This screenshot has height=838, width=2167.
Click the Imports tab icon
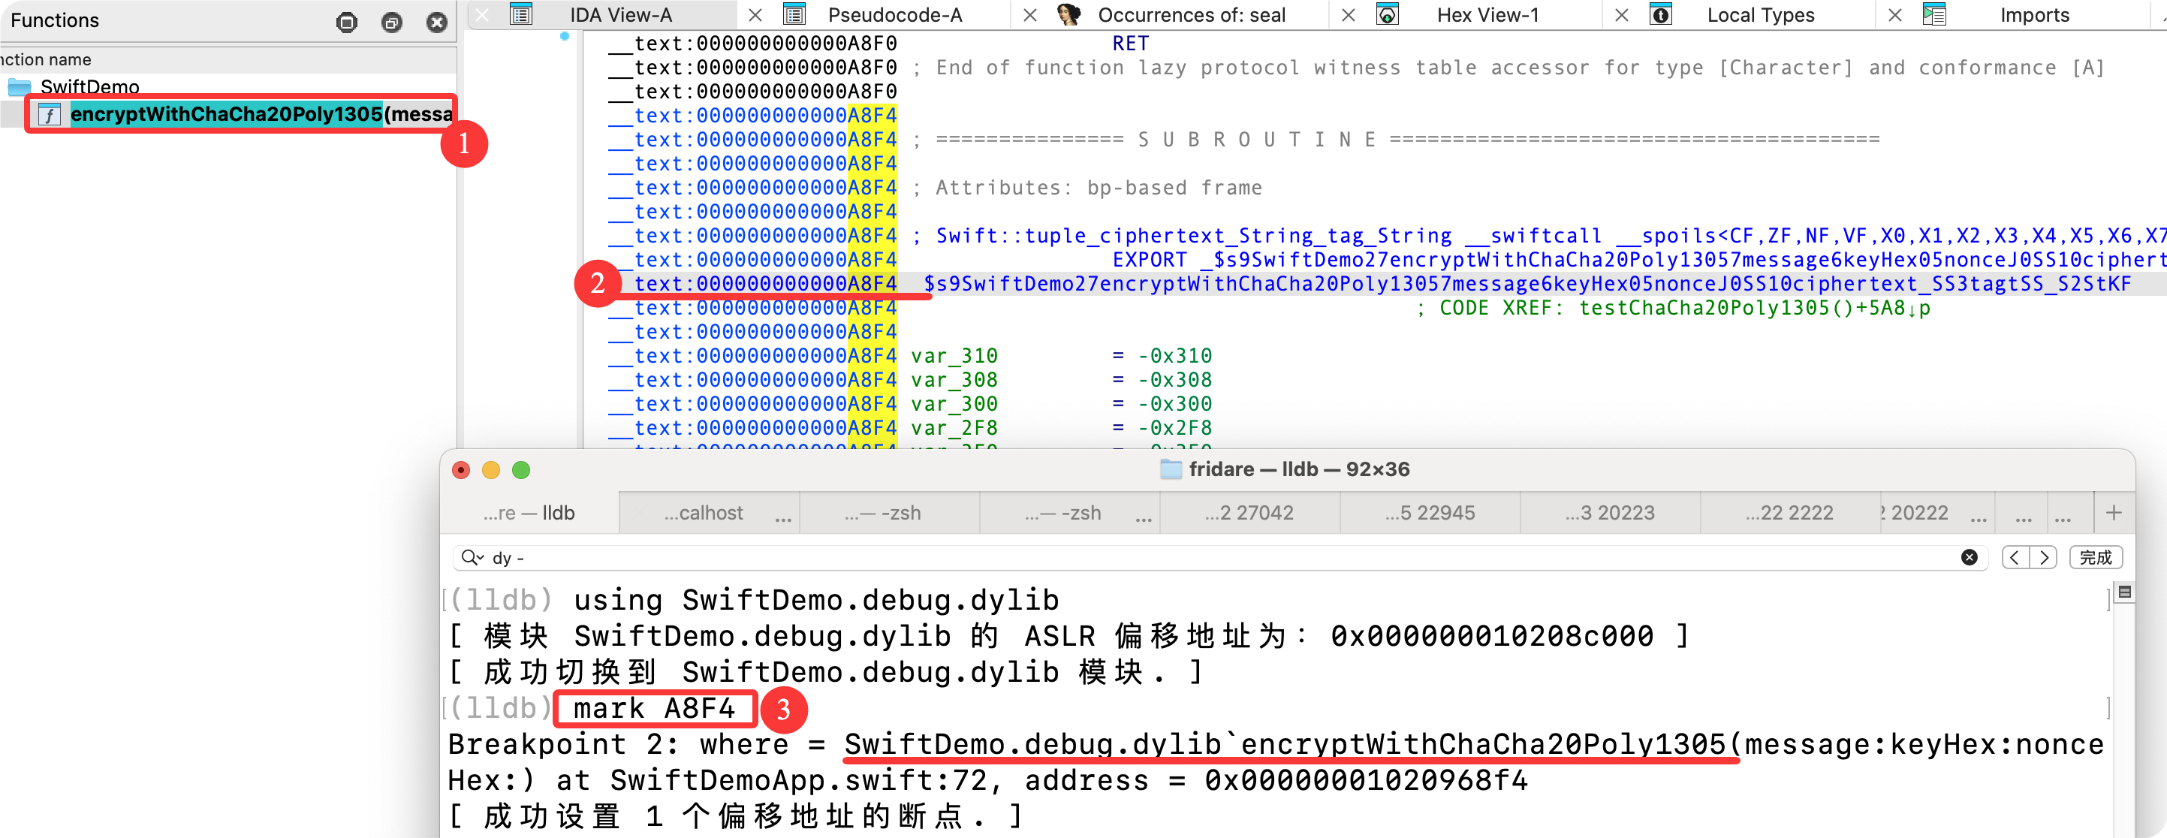(1934, 15)
